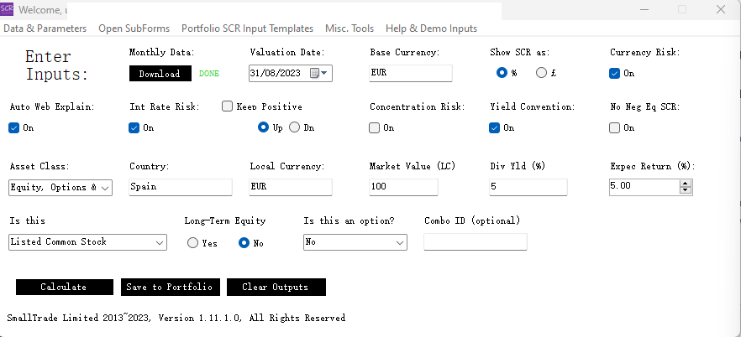Expand the Asset Class dropdown
The width and height of the screenshot is (741, 337).
coord(105,188)
